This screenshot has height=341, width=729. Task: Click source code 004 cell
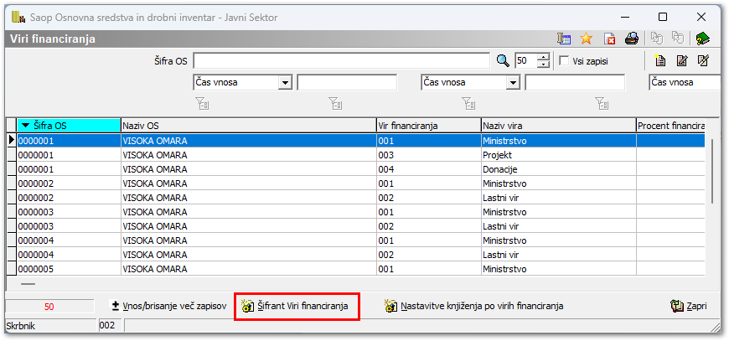(429, 169)
